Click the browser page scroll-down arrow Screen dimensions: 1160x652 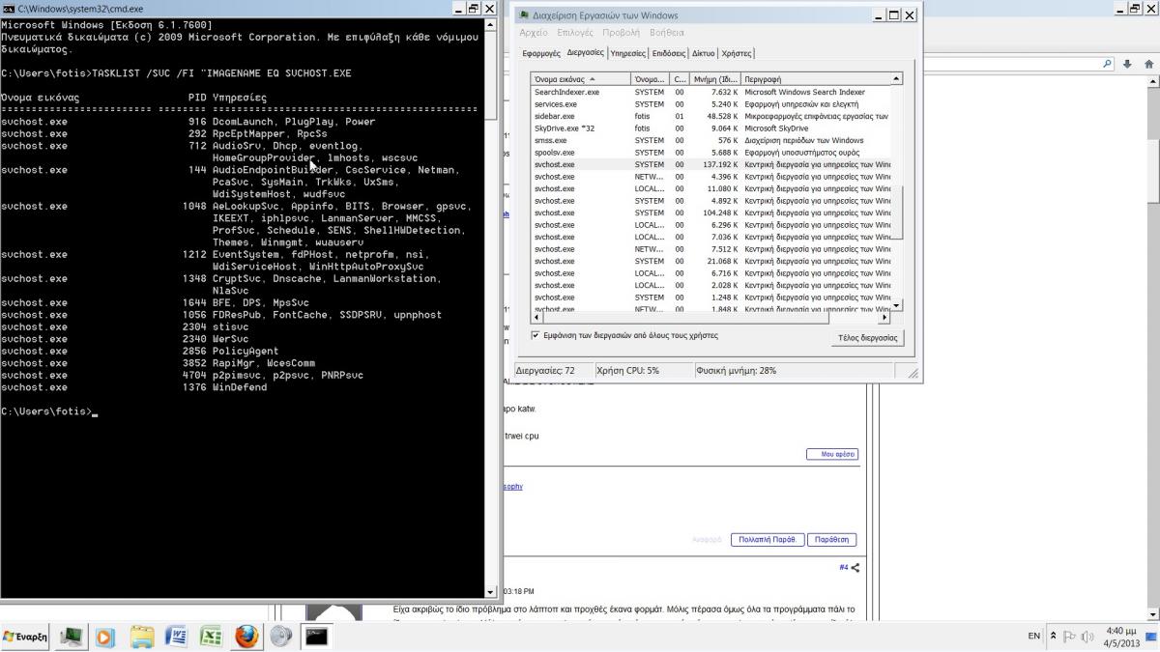(1151, 612)
